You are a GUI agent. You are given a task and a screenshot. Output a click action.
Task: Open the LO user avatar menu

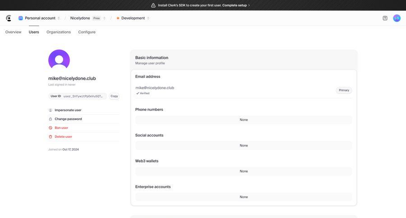coord(397,18)
